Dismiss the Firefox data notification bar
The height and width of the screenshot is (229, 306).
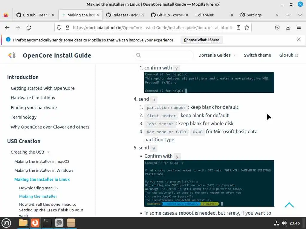point(299,40)
